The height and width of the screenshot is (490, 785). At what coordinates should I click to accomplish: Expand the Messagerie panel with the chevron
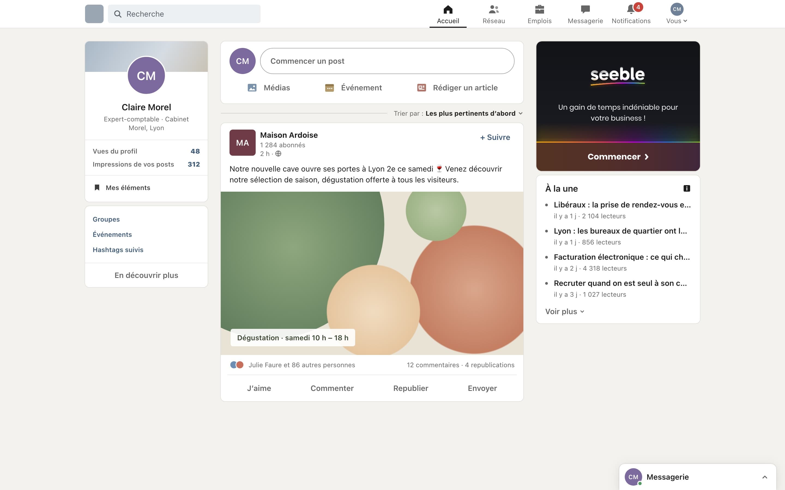(765, 477)
